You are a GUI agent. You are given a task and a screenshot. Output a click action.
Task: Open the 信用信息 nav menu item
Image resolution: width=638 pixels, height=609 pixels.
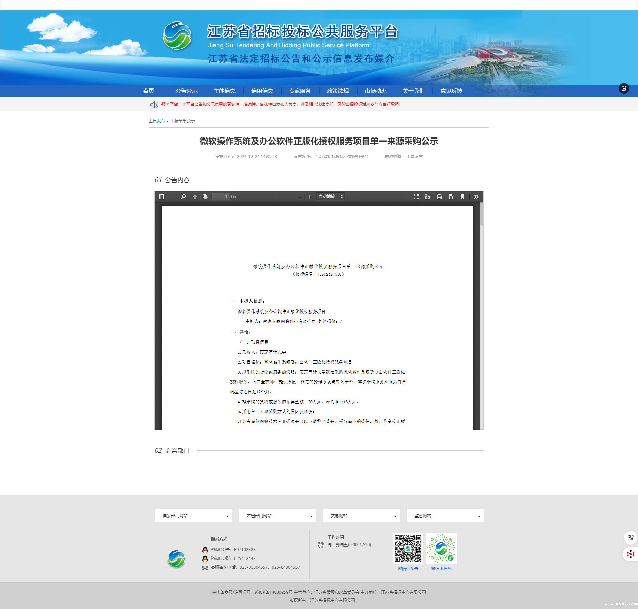(x=262, y=91)
